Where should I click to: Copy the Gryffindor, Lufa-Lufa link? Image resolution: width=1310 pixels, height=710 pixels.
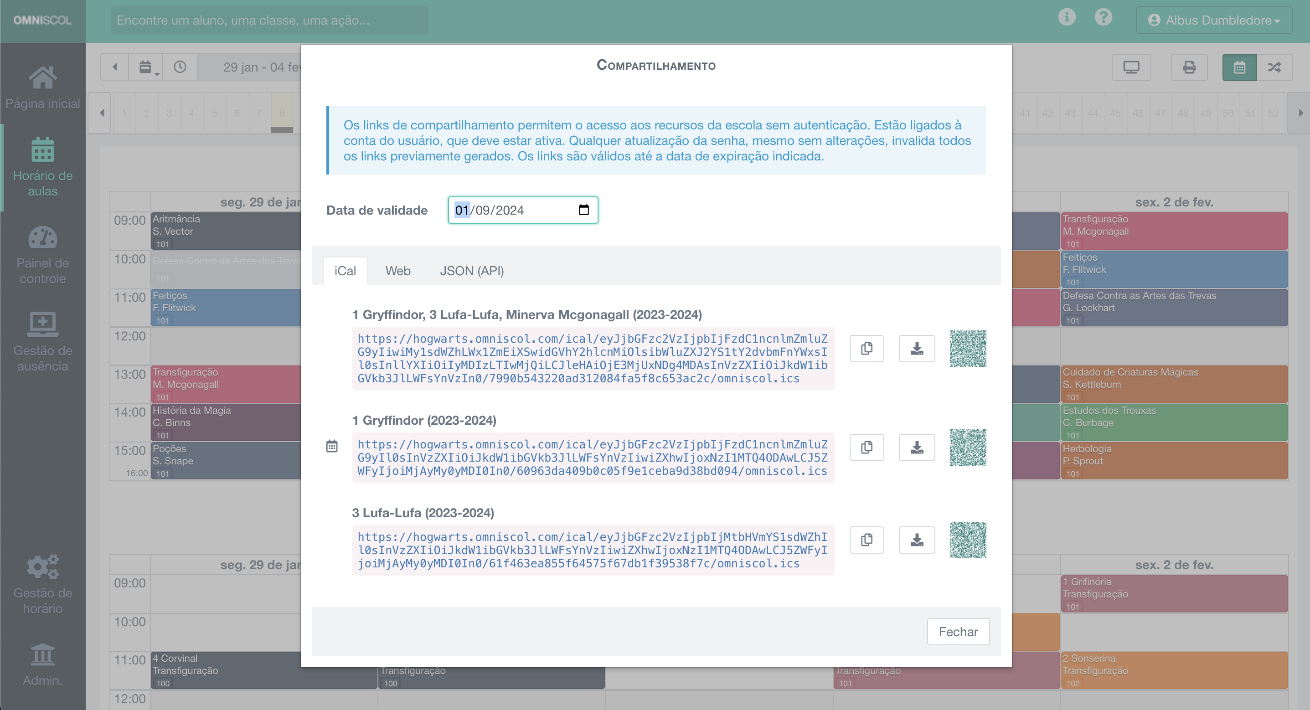coord(866,348)
